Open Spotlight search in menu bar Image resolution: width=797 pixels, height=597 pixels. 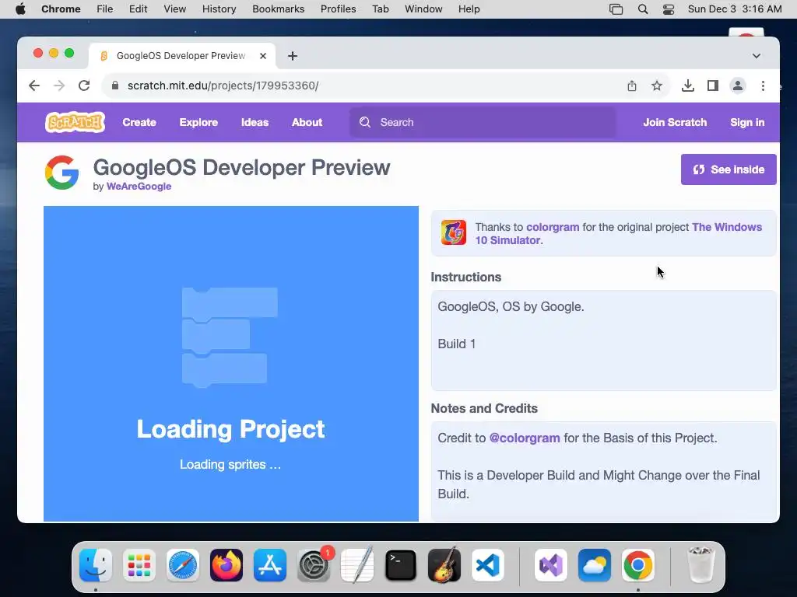[642, 9]
